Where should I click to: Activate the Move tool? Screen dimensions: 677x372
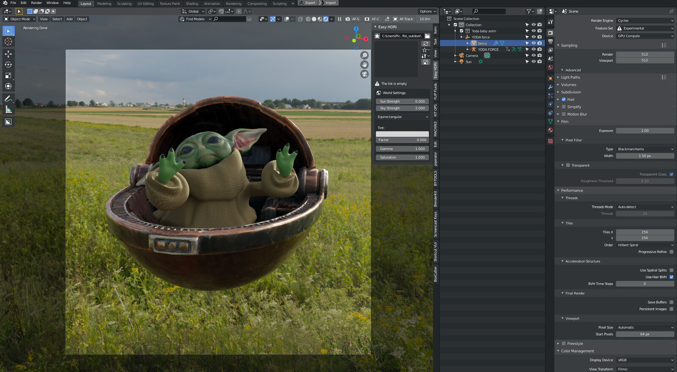pyautogui.click(x=8, y=54)
